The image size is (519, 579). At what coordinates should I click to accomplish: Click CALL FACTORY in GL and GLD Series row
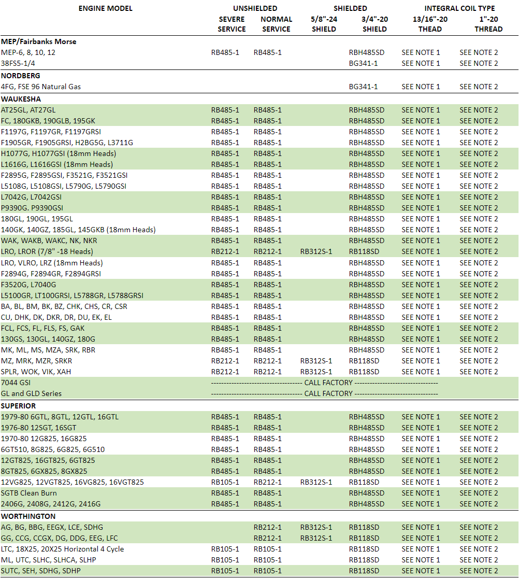click(328, 393)
